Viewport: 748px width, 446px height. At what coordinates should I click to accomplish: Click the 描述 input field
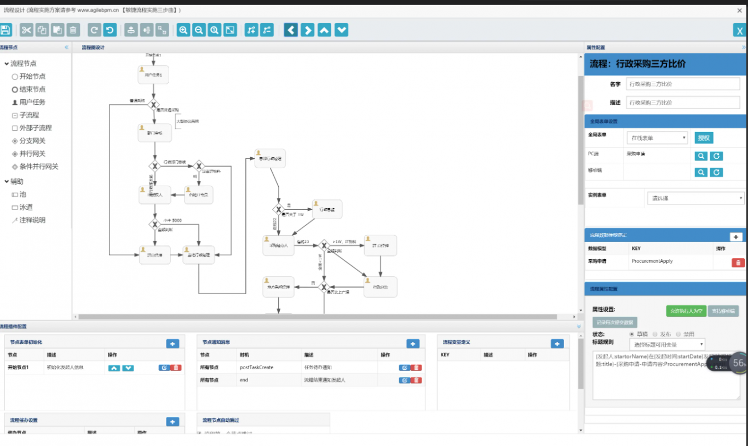683,102
